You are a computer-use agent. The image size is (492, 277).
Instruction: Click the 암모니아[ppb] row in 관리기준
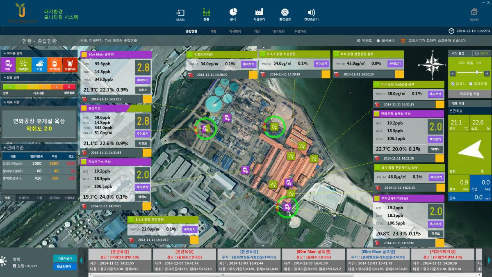click(39, 163)
